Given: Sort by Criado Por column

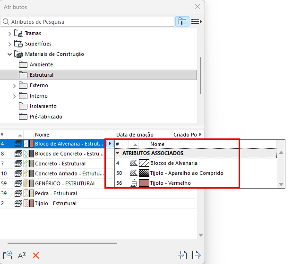Looking at the screenshot, I should pos(185,135).
